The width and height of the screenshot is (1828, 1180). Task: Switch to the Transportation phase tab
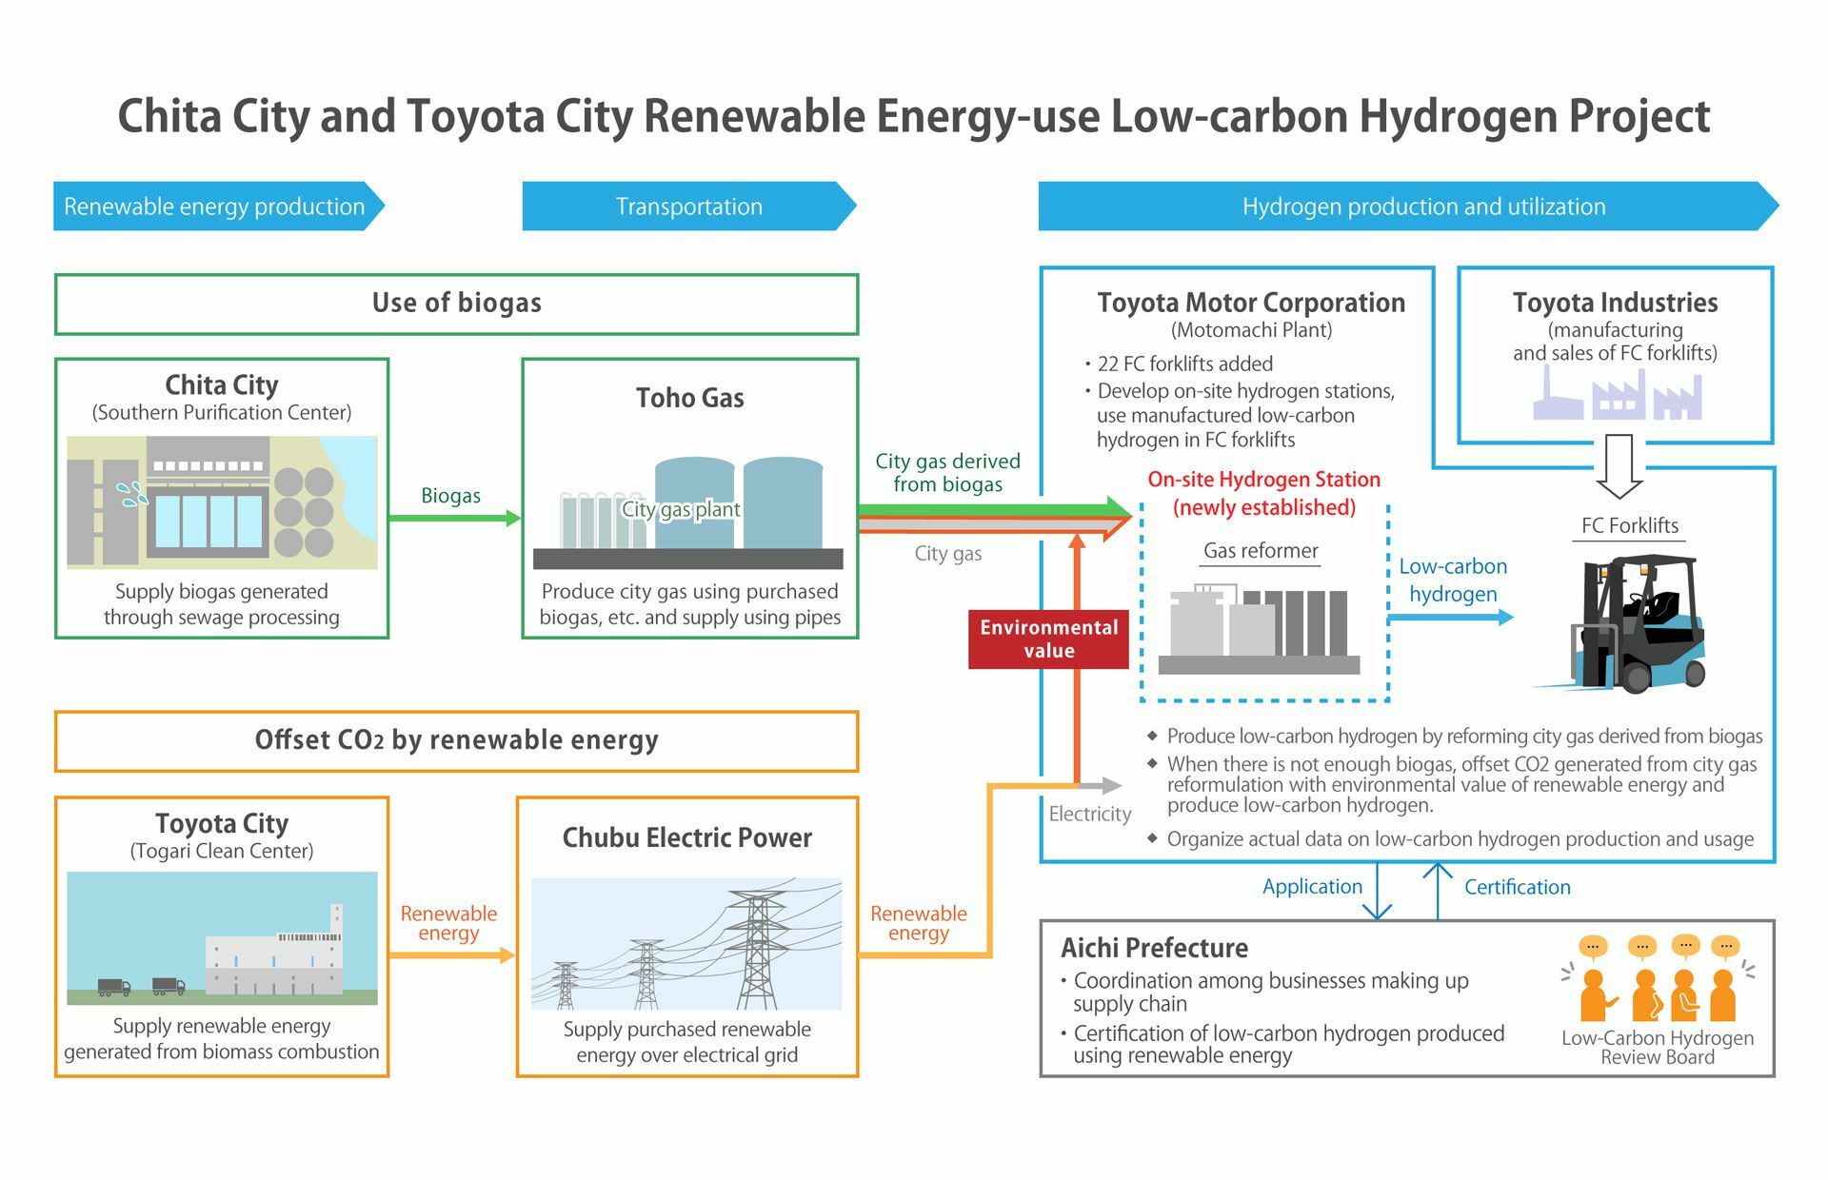coord(688,206)
